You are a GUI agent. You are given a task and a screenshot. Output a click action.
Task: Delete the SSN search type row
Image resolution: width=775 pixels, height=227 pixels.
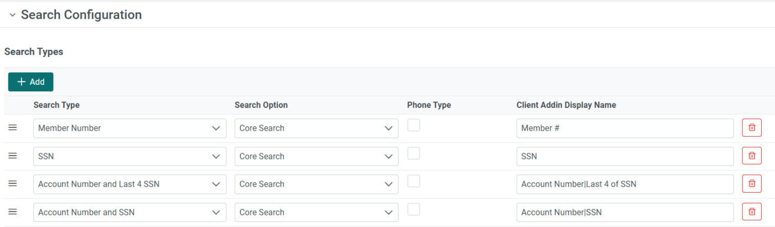coord(752,156)
